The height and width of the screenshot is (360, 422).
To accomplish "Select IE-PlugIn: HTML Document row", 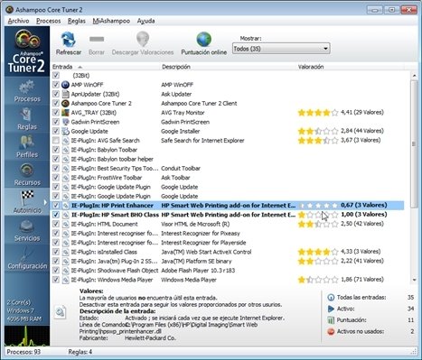I will pos(228,225).
